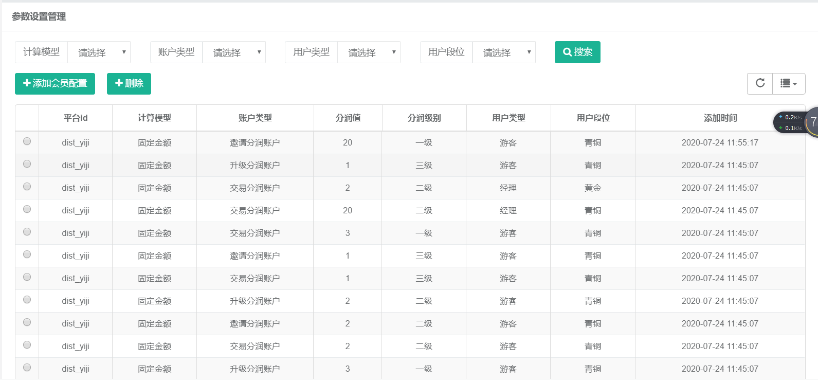The width and height of the screenshot is (818, 383).
Task: Click the 用户类型 column header
Action: pos(508,118)
